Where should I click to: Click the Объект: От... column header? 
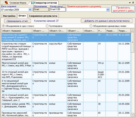tap(58, 31)
